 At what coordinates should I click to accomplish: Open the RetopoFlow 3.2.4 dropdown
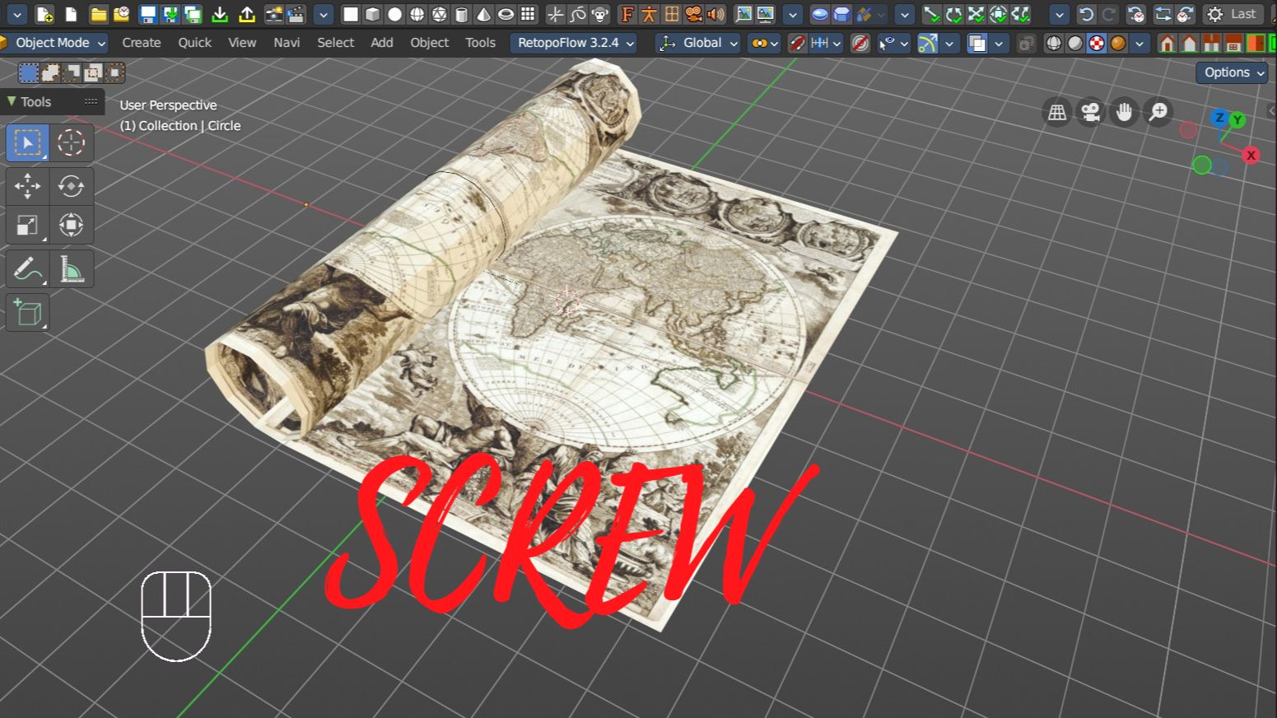click(x=575, y=43)
